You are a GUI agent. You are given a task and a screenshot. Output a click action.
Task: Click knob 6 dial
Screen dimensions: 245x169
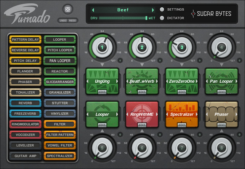click(142, 148)
